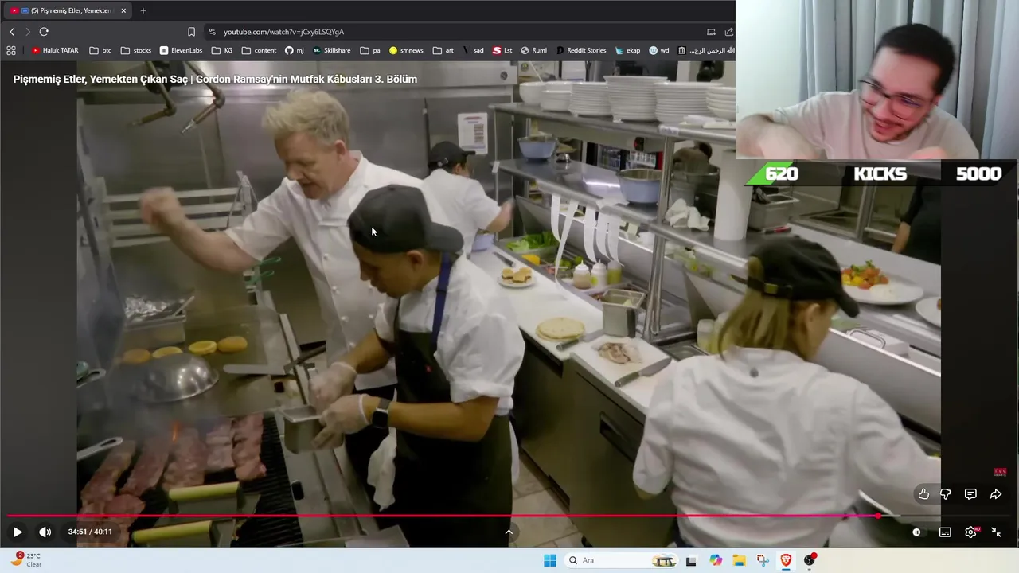Reload the current page
1019x573 pixels.
point(44,32)
